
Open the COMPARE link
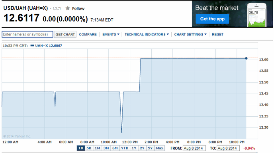coord(88,34)
